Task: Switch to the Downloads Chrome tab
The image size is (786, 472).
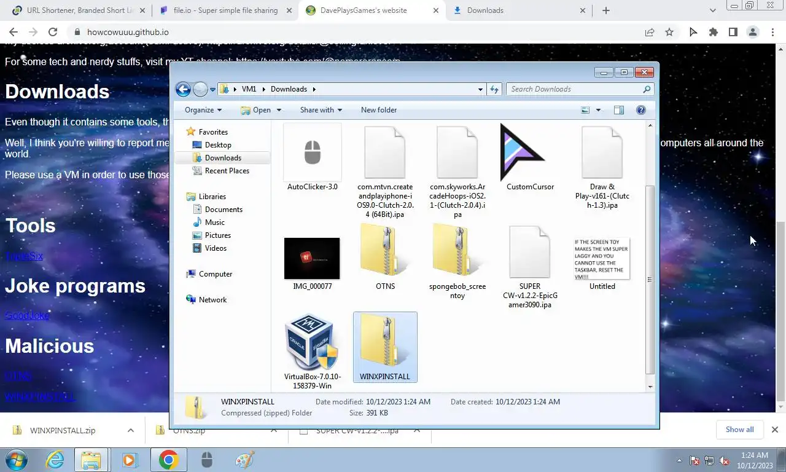Action: coord(519,10)
